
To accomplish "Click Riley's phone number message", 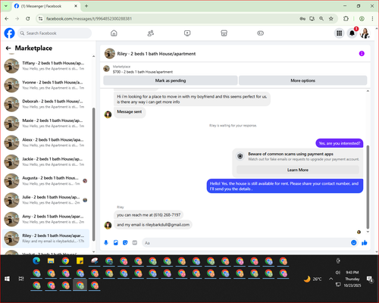I will pyautogui.click(x=149, y=215).
